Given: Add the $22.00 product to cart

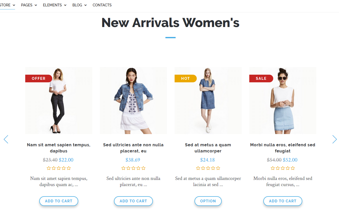Looking at the screenshot, I should pyautogui.click(x=59, y=201).
